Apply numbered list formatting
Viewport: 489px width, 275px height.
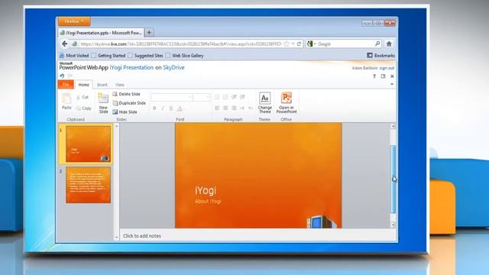(225, 97)
